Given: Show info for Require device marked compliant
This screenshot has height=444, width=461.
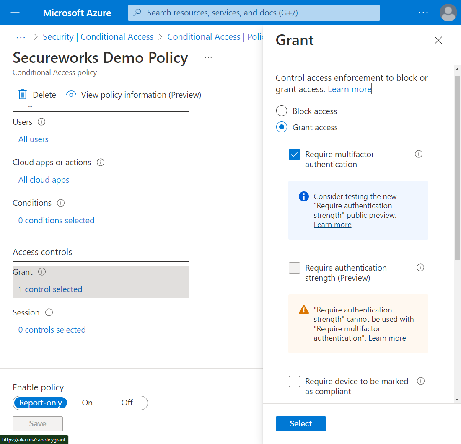Looking at the screenshot, I should pos(421,381).
